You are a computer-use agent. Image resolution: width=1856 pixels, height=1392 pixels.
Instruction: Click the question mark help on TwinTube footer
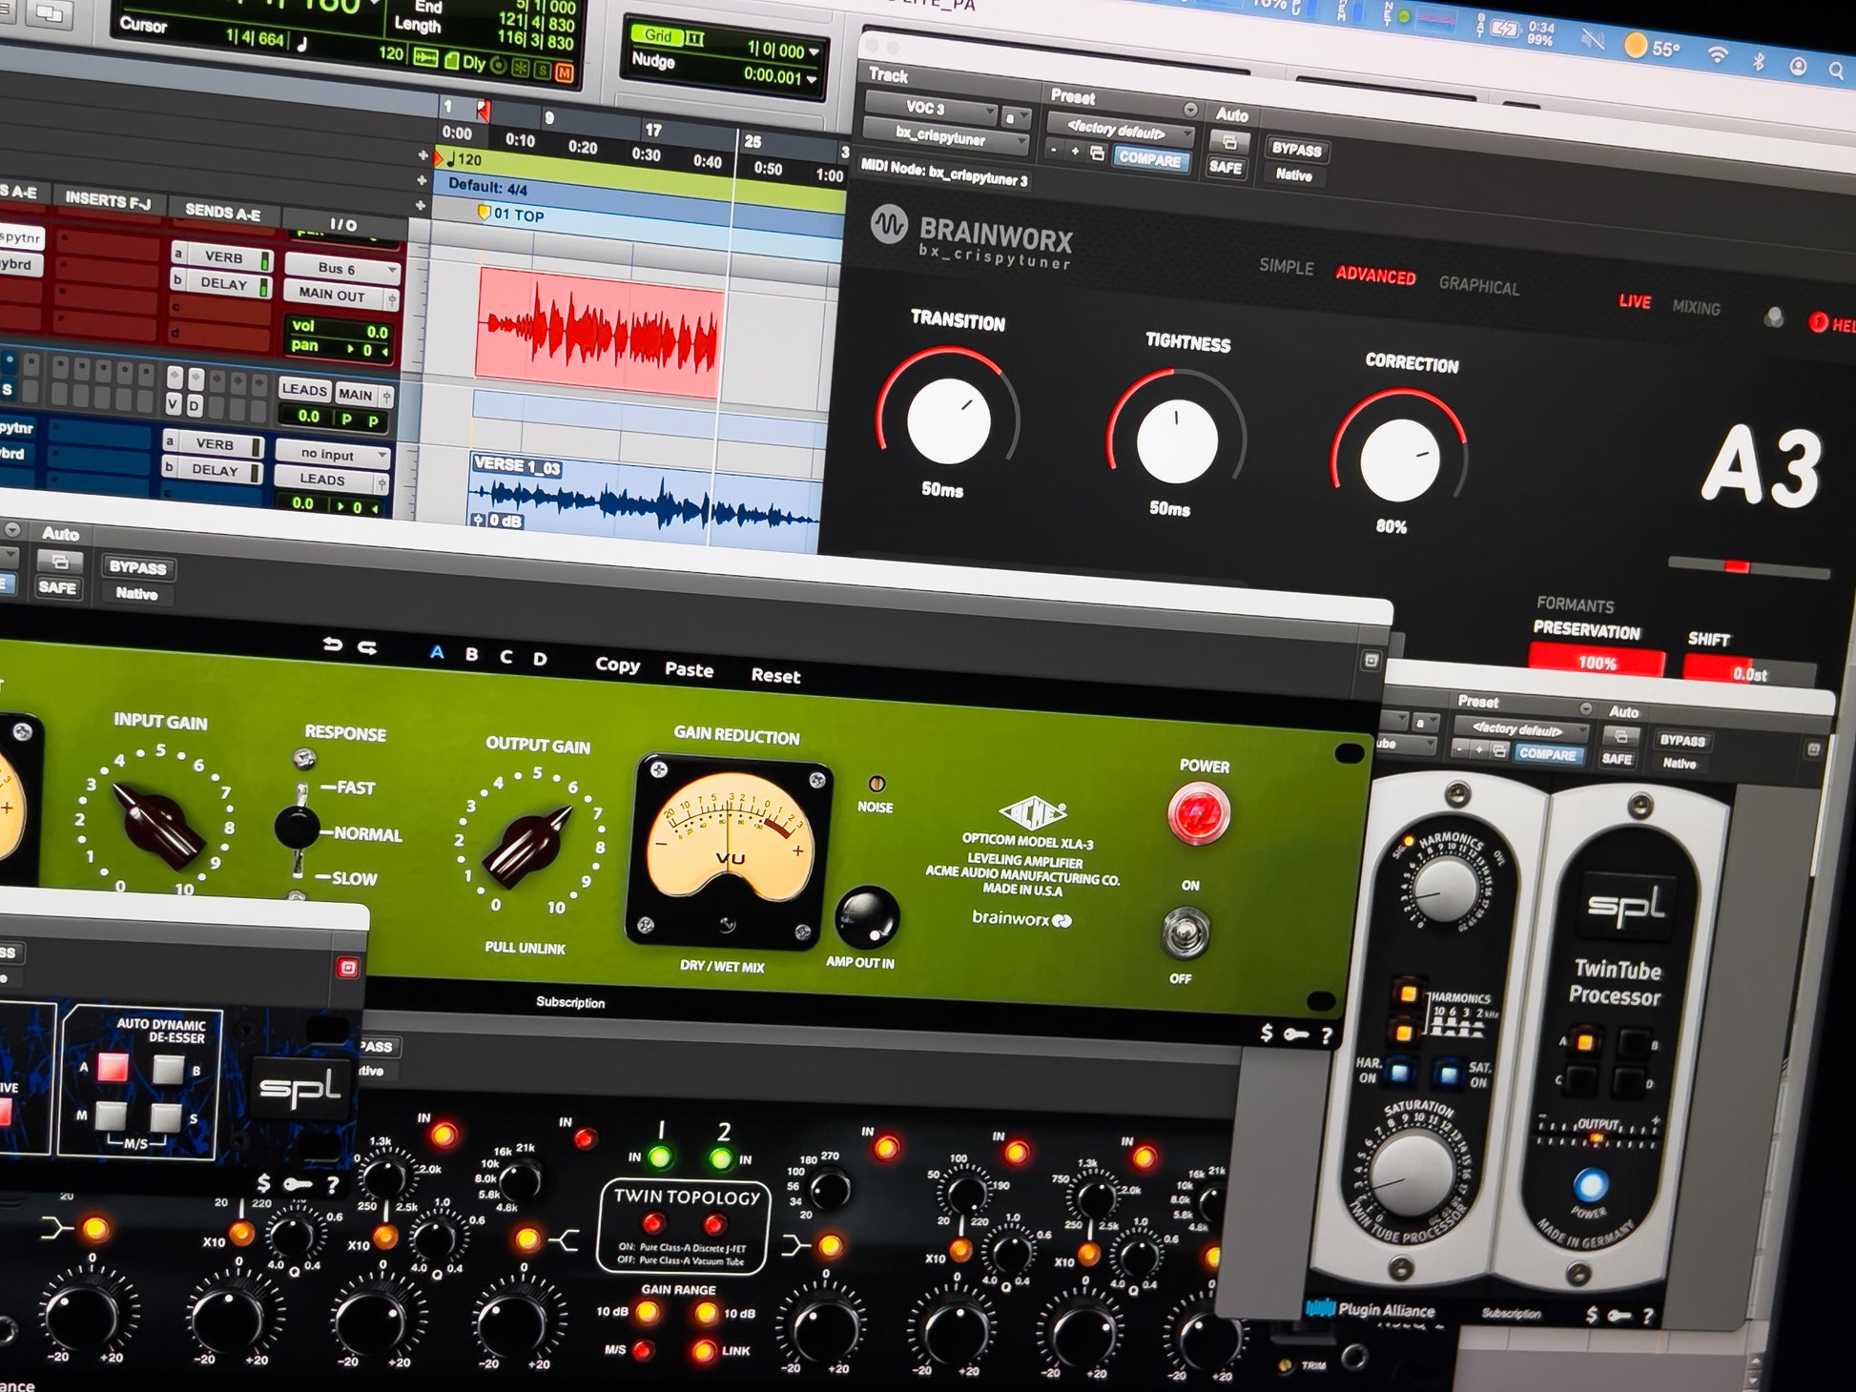[x=1646, y=1317]
